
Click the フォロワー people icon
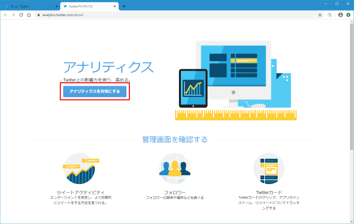(x=175, y=168)
